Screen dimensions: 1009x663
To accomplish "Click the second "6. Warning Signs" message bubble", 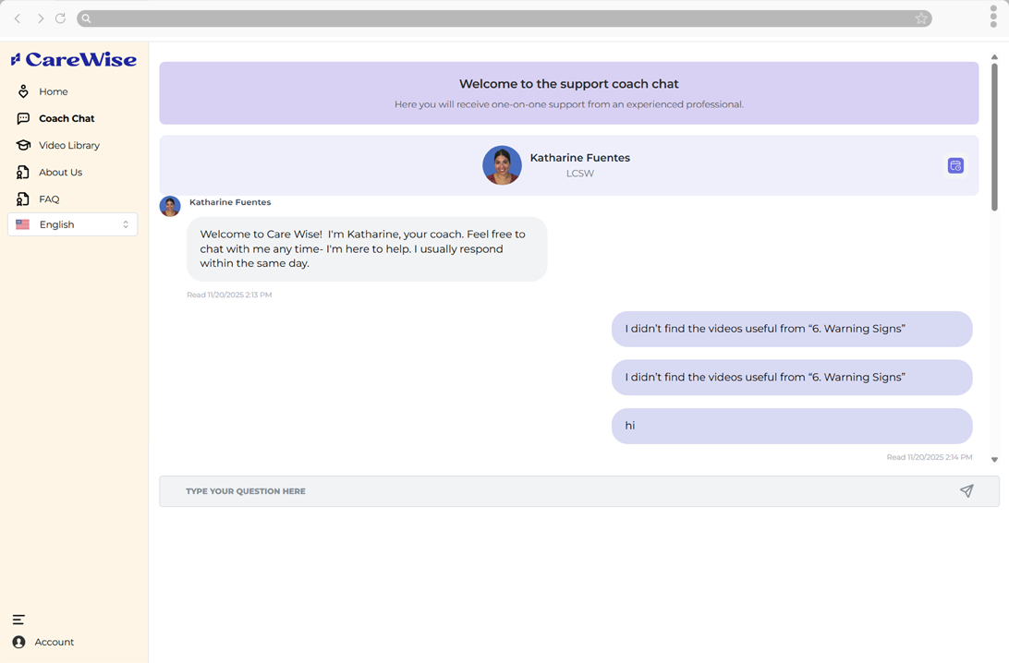I will point(792,378).
